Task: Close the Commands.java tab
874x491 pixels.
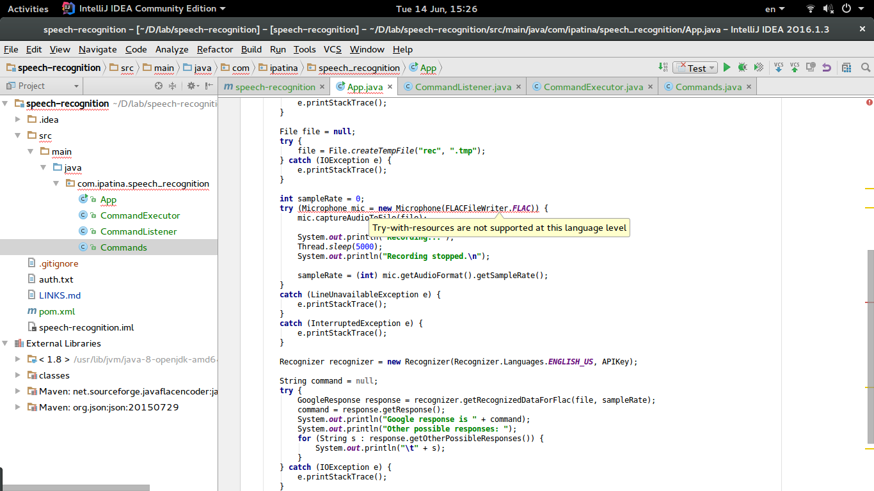Action: (x=749, y=87)
